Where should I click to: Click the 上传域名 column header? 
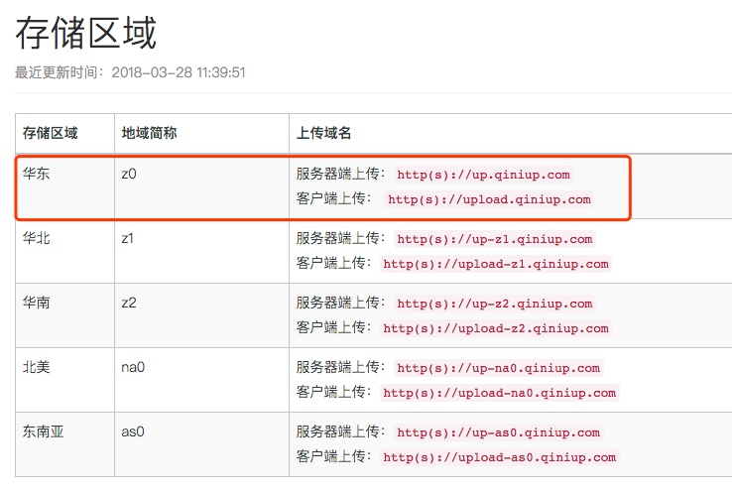323,133
